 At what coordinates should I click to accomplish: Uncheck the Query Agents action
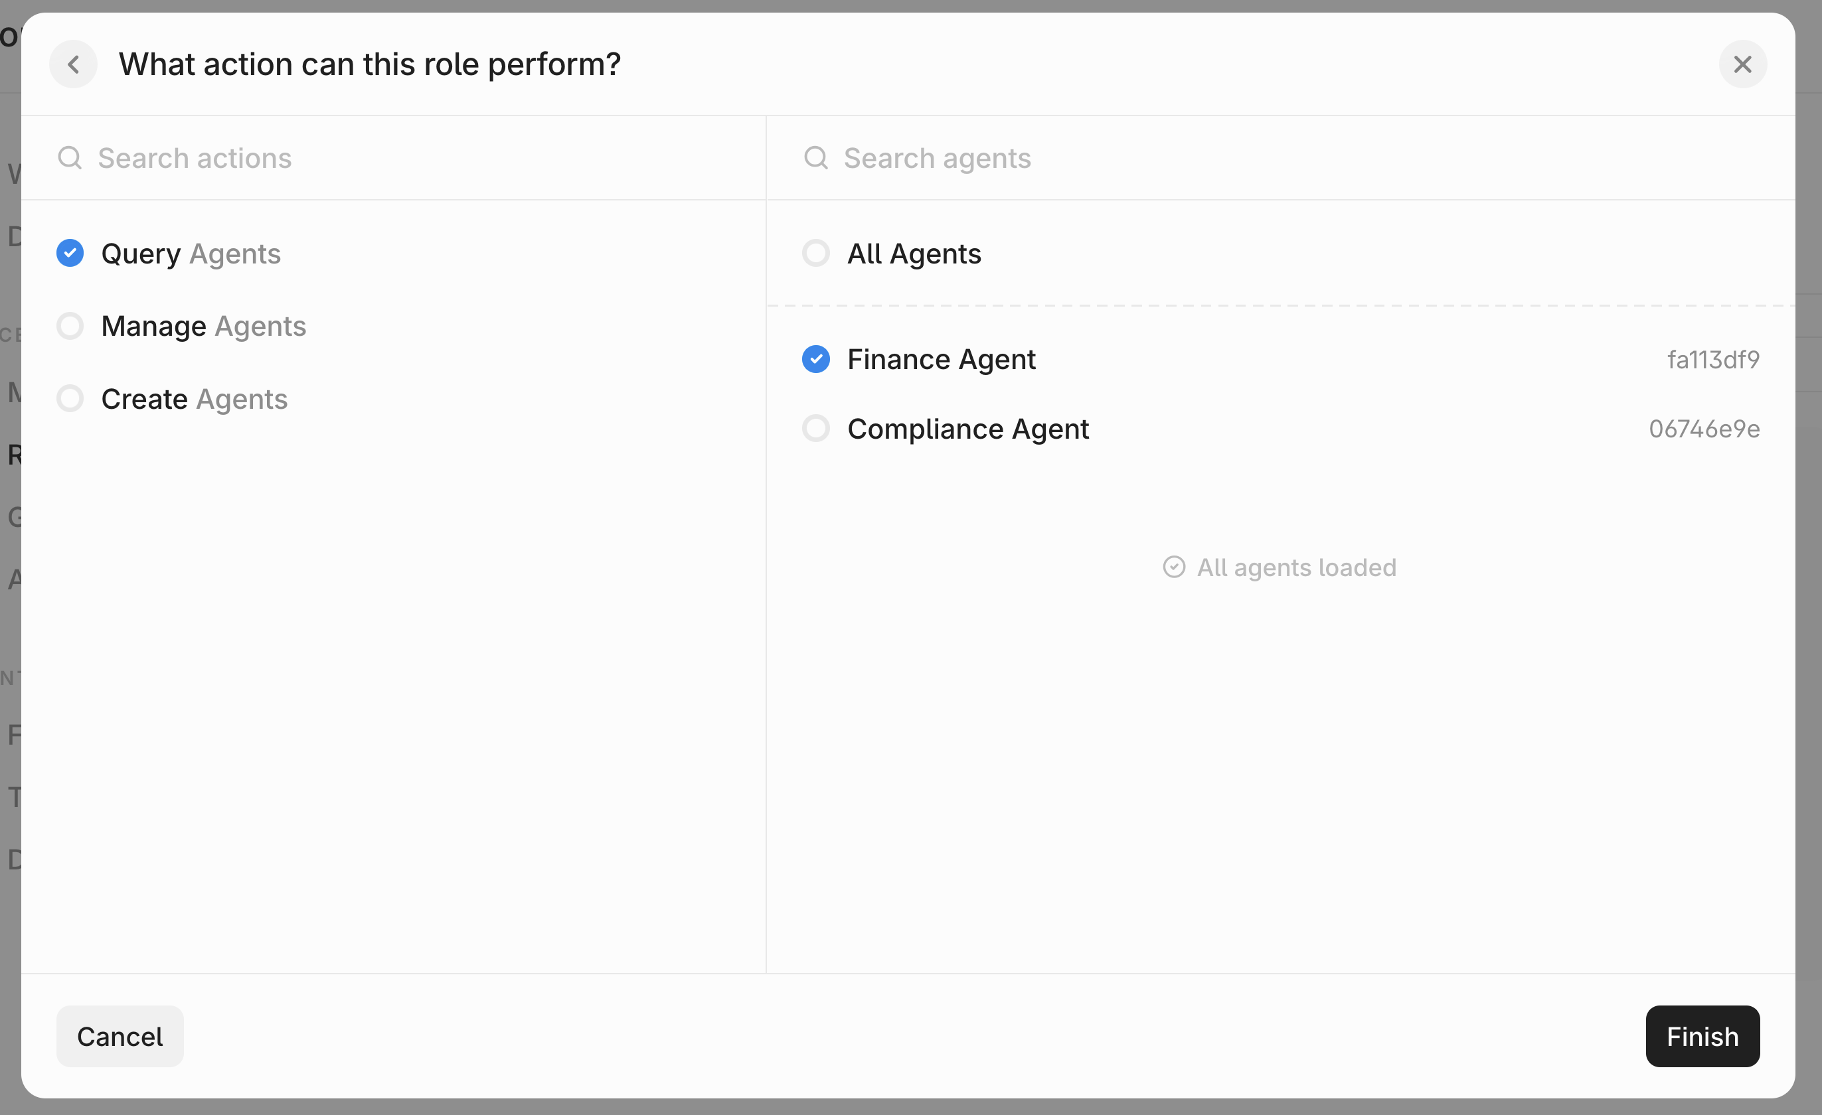tap(70, 253)
